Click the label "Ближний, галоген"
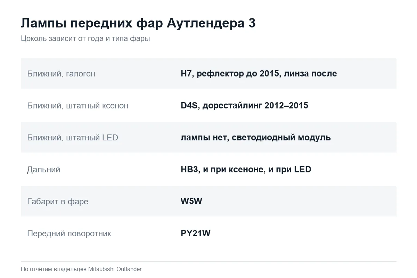Viewport: 417px width, 278px height. (x=61, y=74)
